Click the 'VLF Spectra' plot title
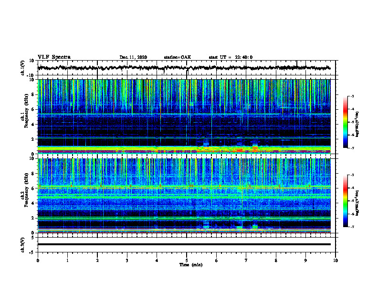The image size is (378, 292). (x=54, y=57)
